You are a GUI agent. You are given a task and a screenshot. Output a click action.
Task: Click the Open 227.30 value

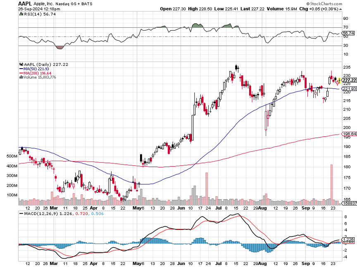173,9
